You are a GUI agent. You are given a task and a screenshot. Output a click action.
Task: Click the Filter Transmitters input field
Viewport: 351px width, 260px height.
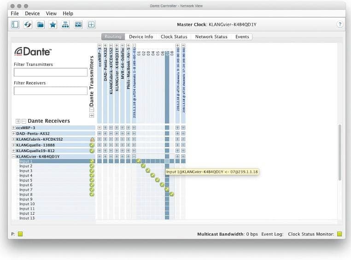51,72
